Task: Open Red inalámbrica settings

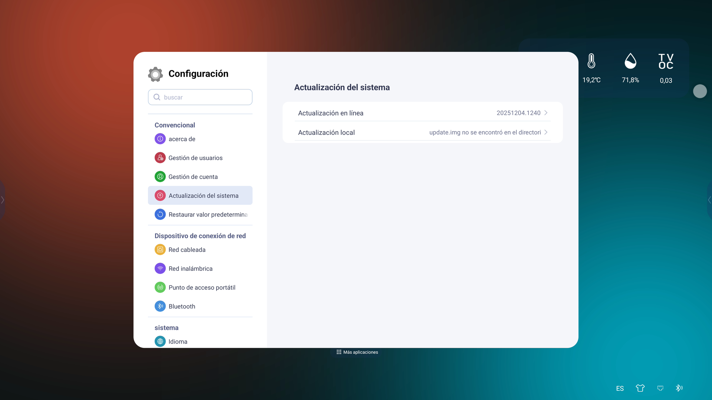Action: pyautogui.click(x=200, y=269)
